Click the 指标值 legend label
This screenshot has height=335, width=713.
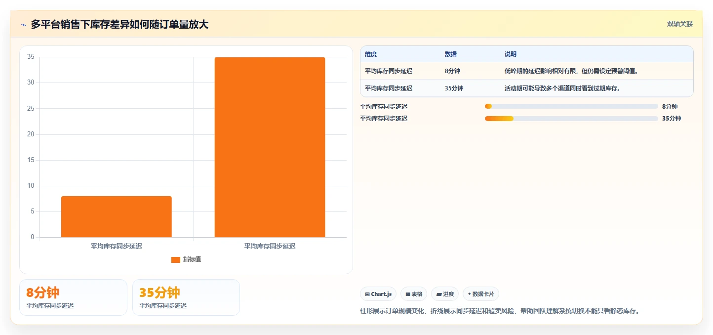point(192,260)
